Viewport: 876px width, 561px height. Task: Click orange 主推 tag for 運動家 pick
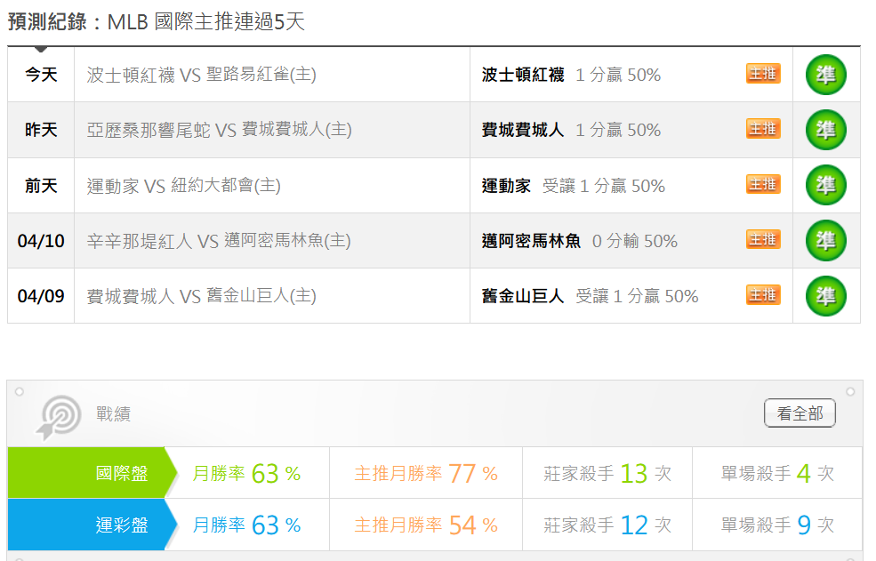coord(762,184)
